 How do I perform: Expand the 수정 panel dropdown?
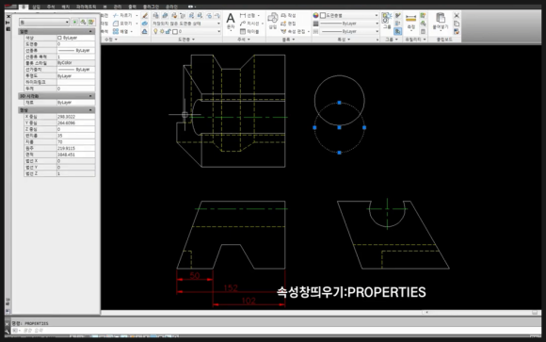111,40
